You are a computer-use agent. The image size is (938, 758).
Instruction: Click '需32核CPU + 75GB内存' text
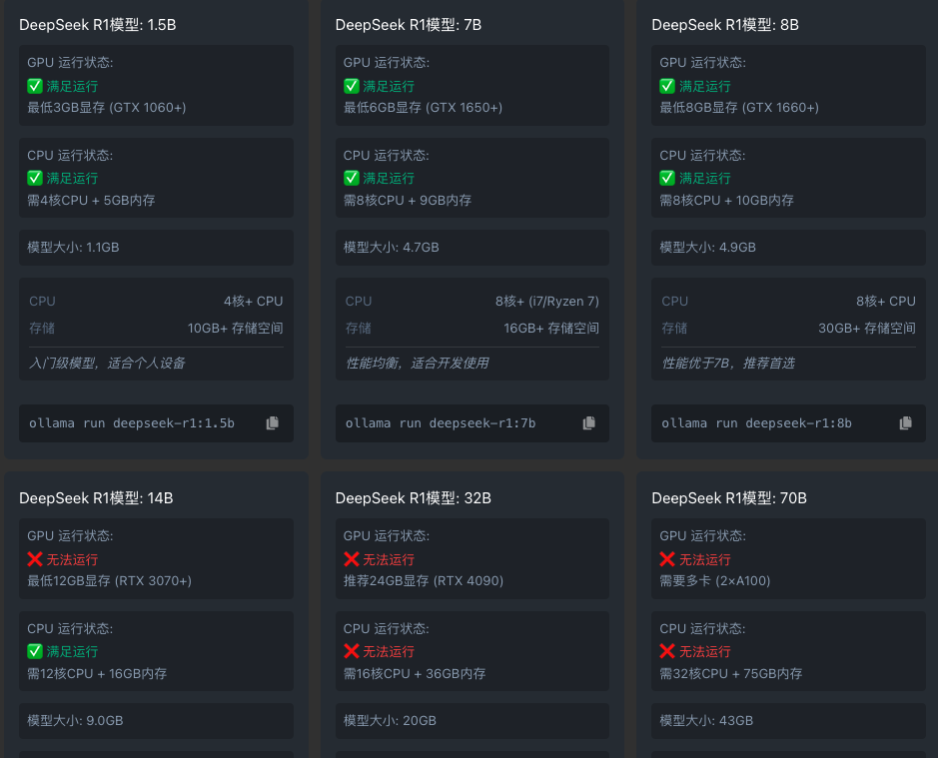click(x=731, y=674)
